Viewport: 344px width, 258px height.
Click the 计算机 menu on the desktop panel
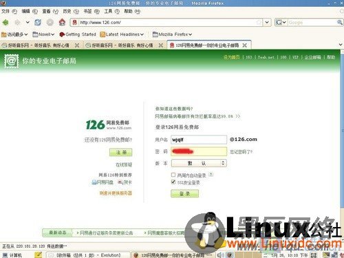point(12,255)
